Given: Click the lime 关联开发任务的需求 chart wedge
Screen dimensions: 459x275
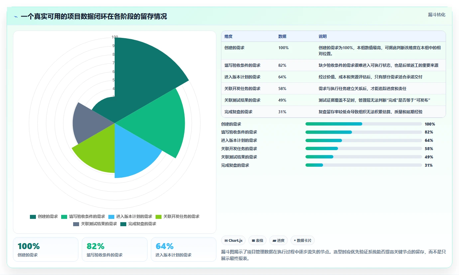Looking at the screenshot, I should coord(100,149).
